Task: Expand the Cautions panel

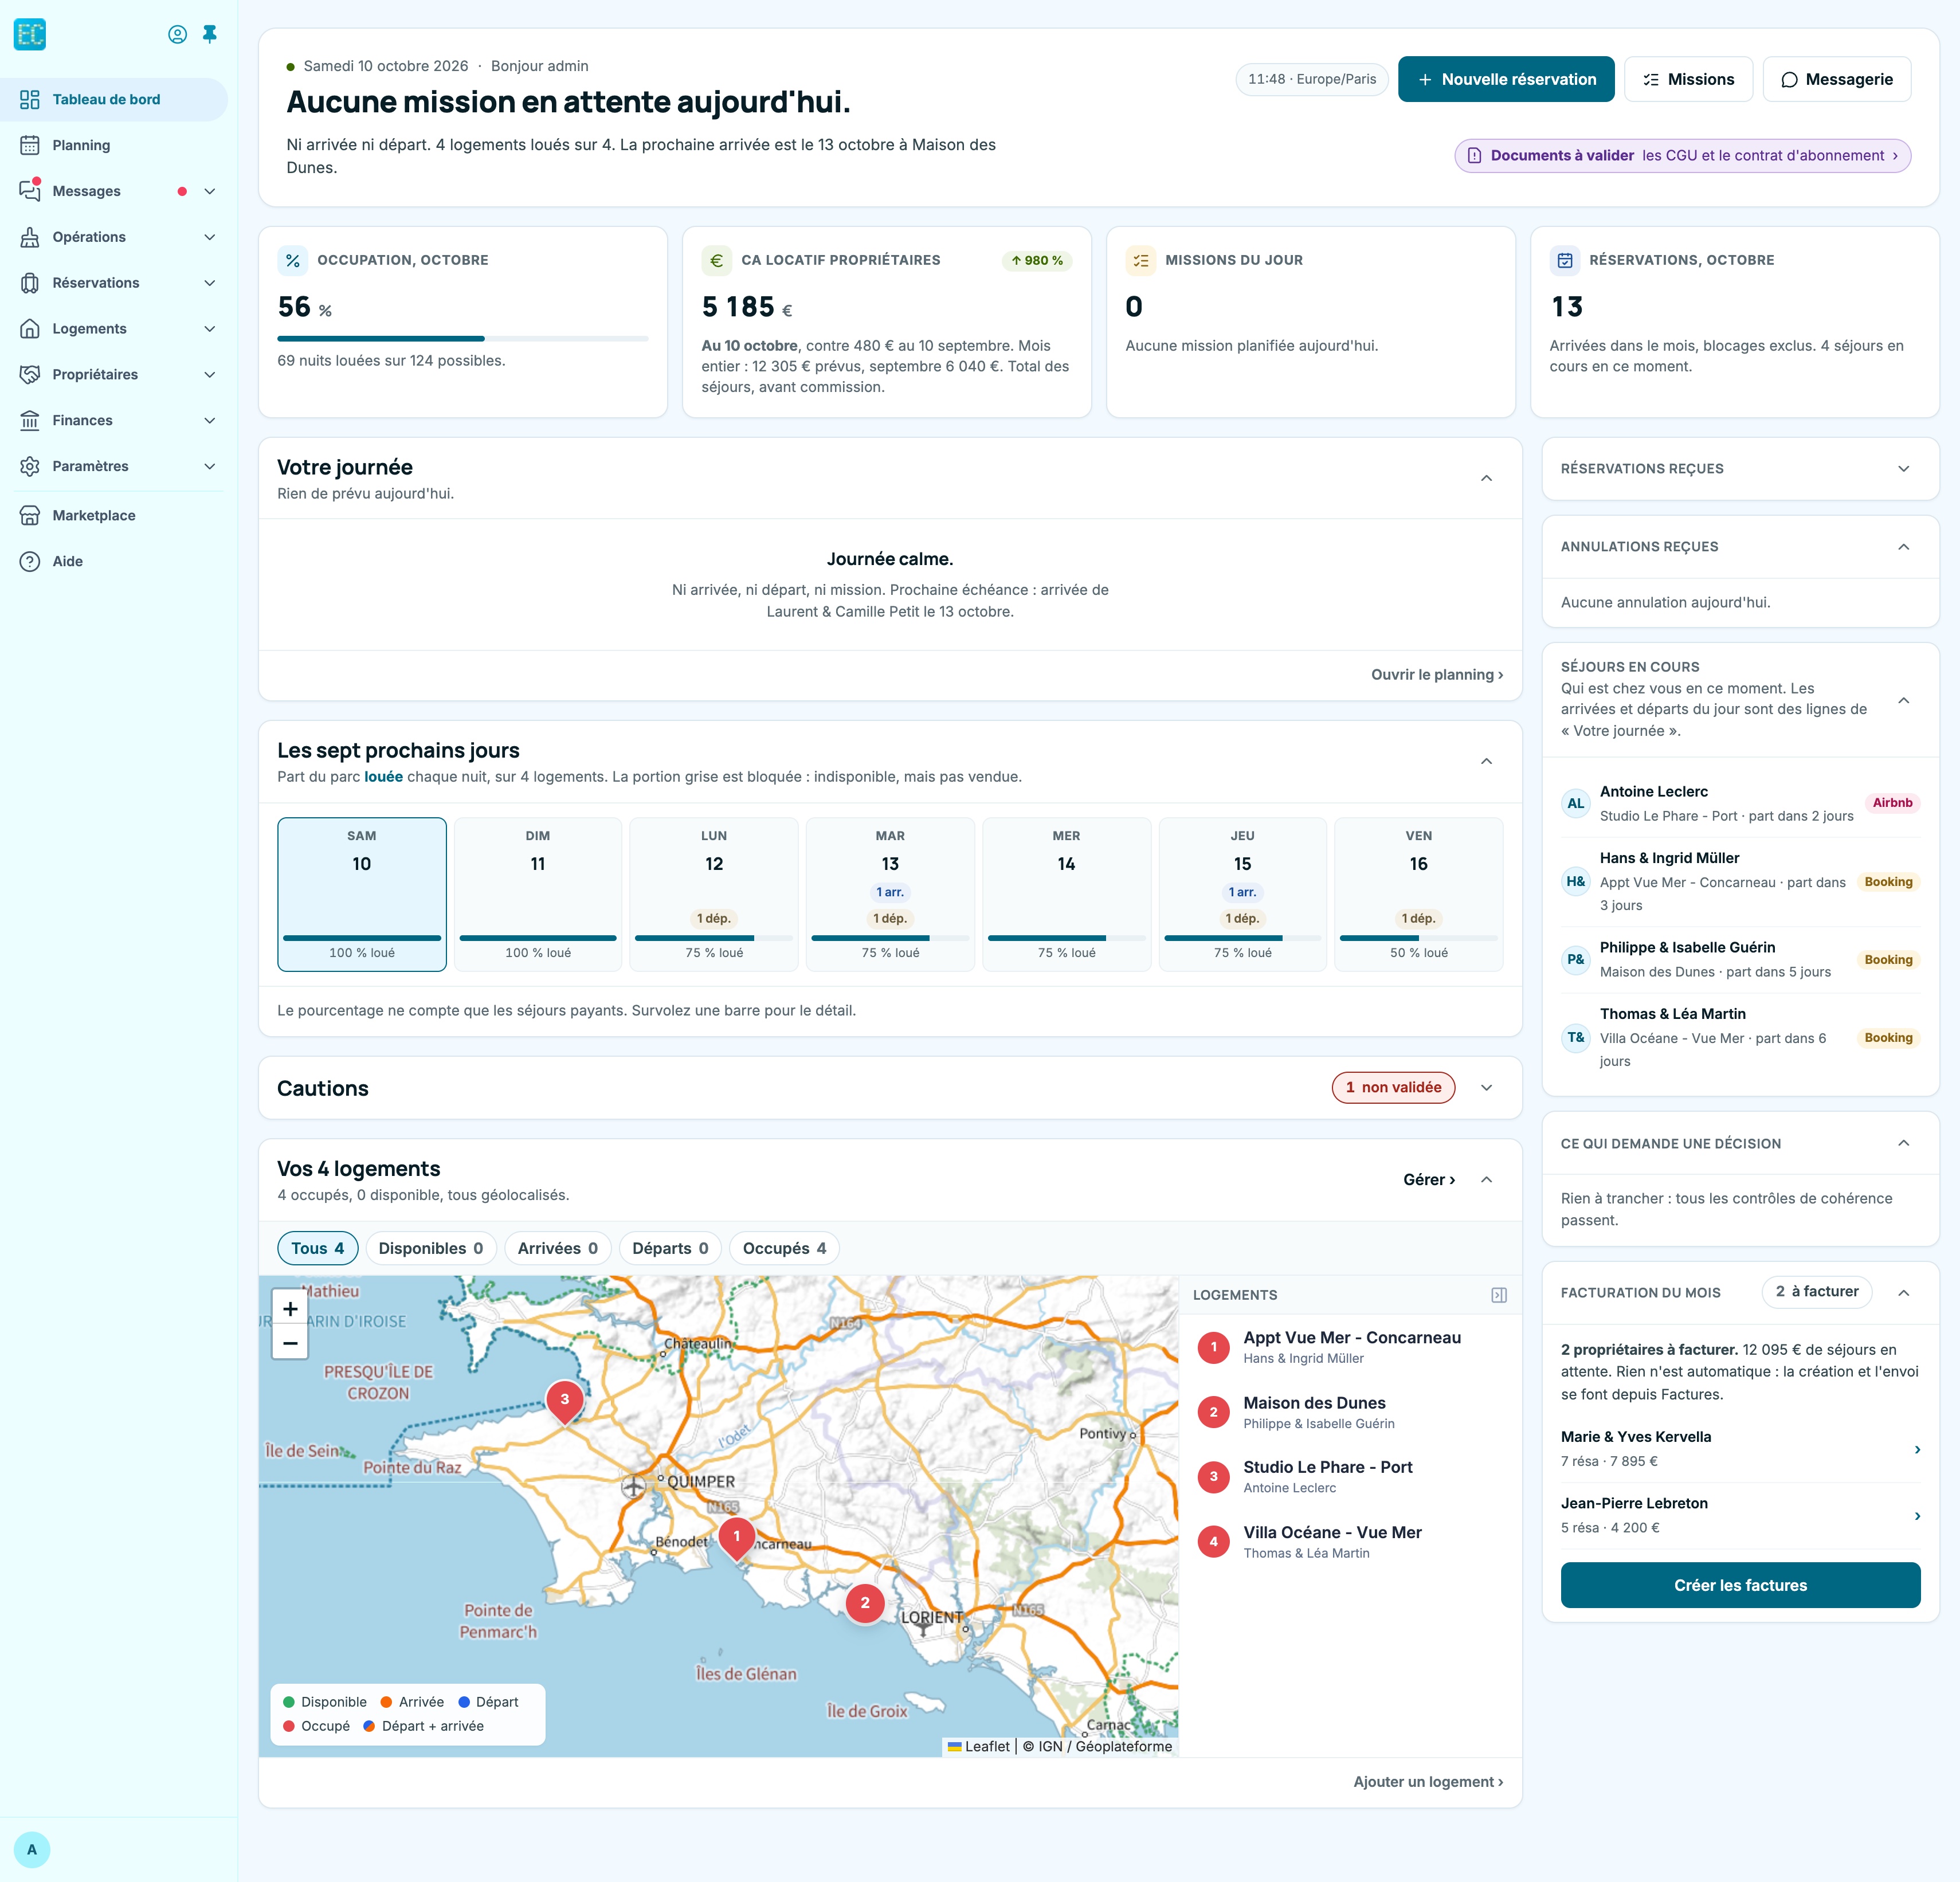Action: click(x=1486, y=1088)
